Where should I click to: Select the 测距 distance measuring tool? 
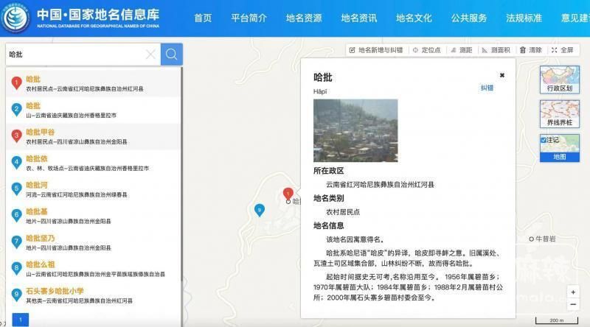pyautogui.click(x=461, y=50)
